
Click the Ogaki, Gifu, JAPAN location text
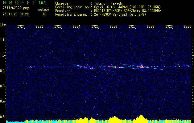[x=127, y=7]
